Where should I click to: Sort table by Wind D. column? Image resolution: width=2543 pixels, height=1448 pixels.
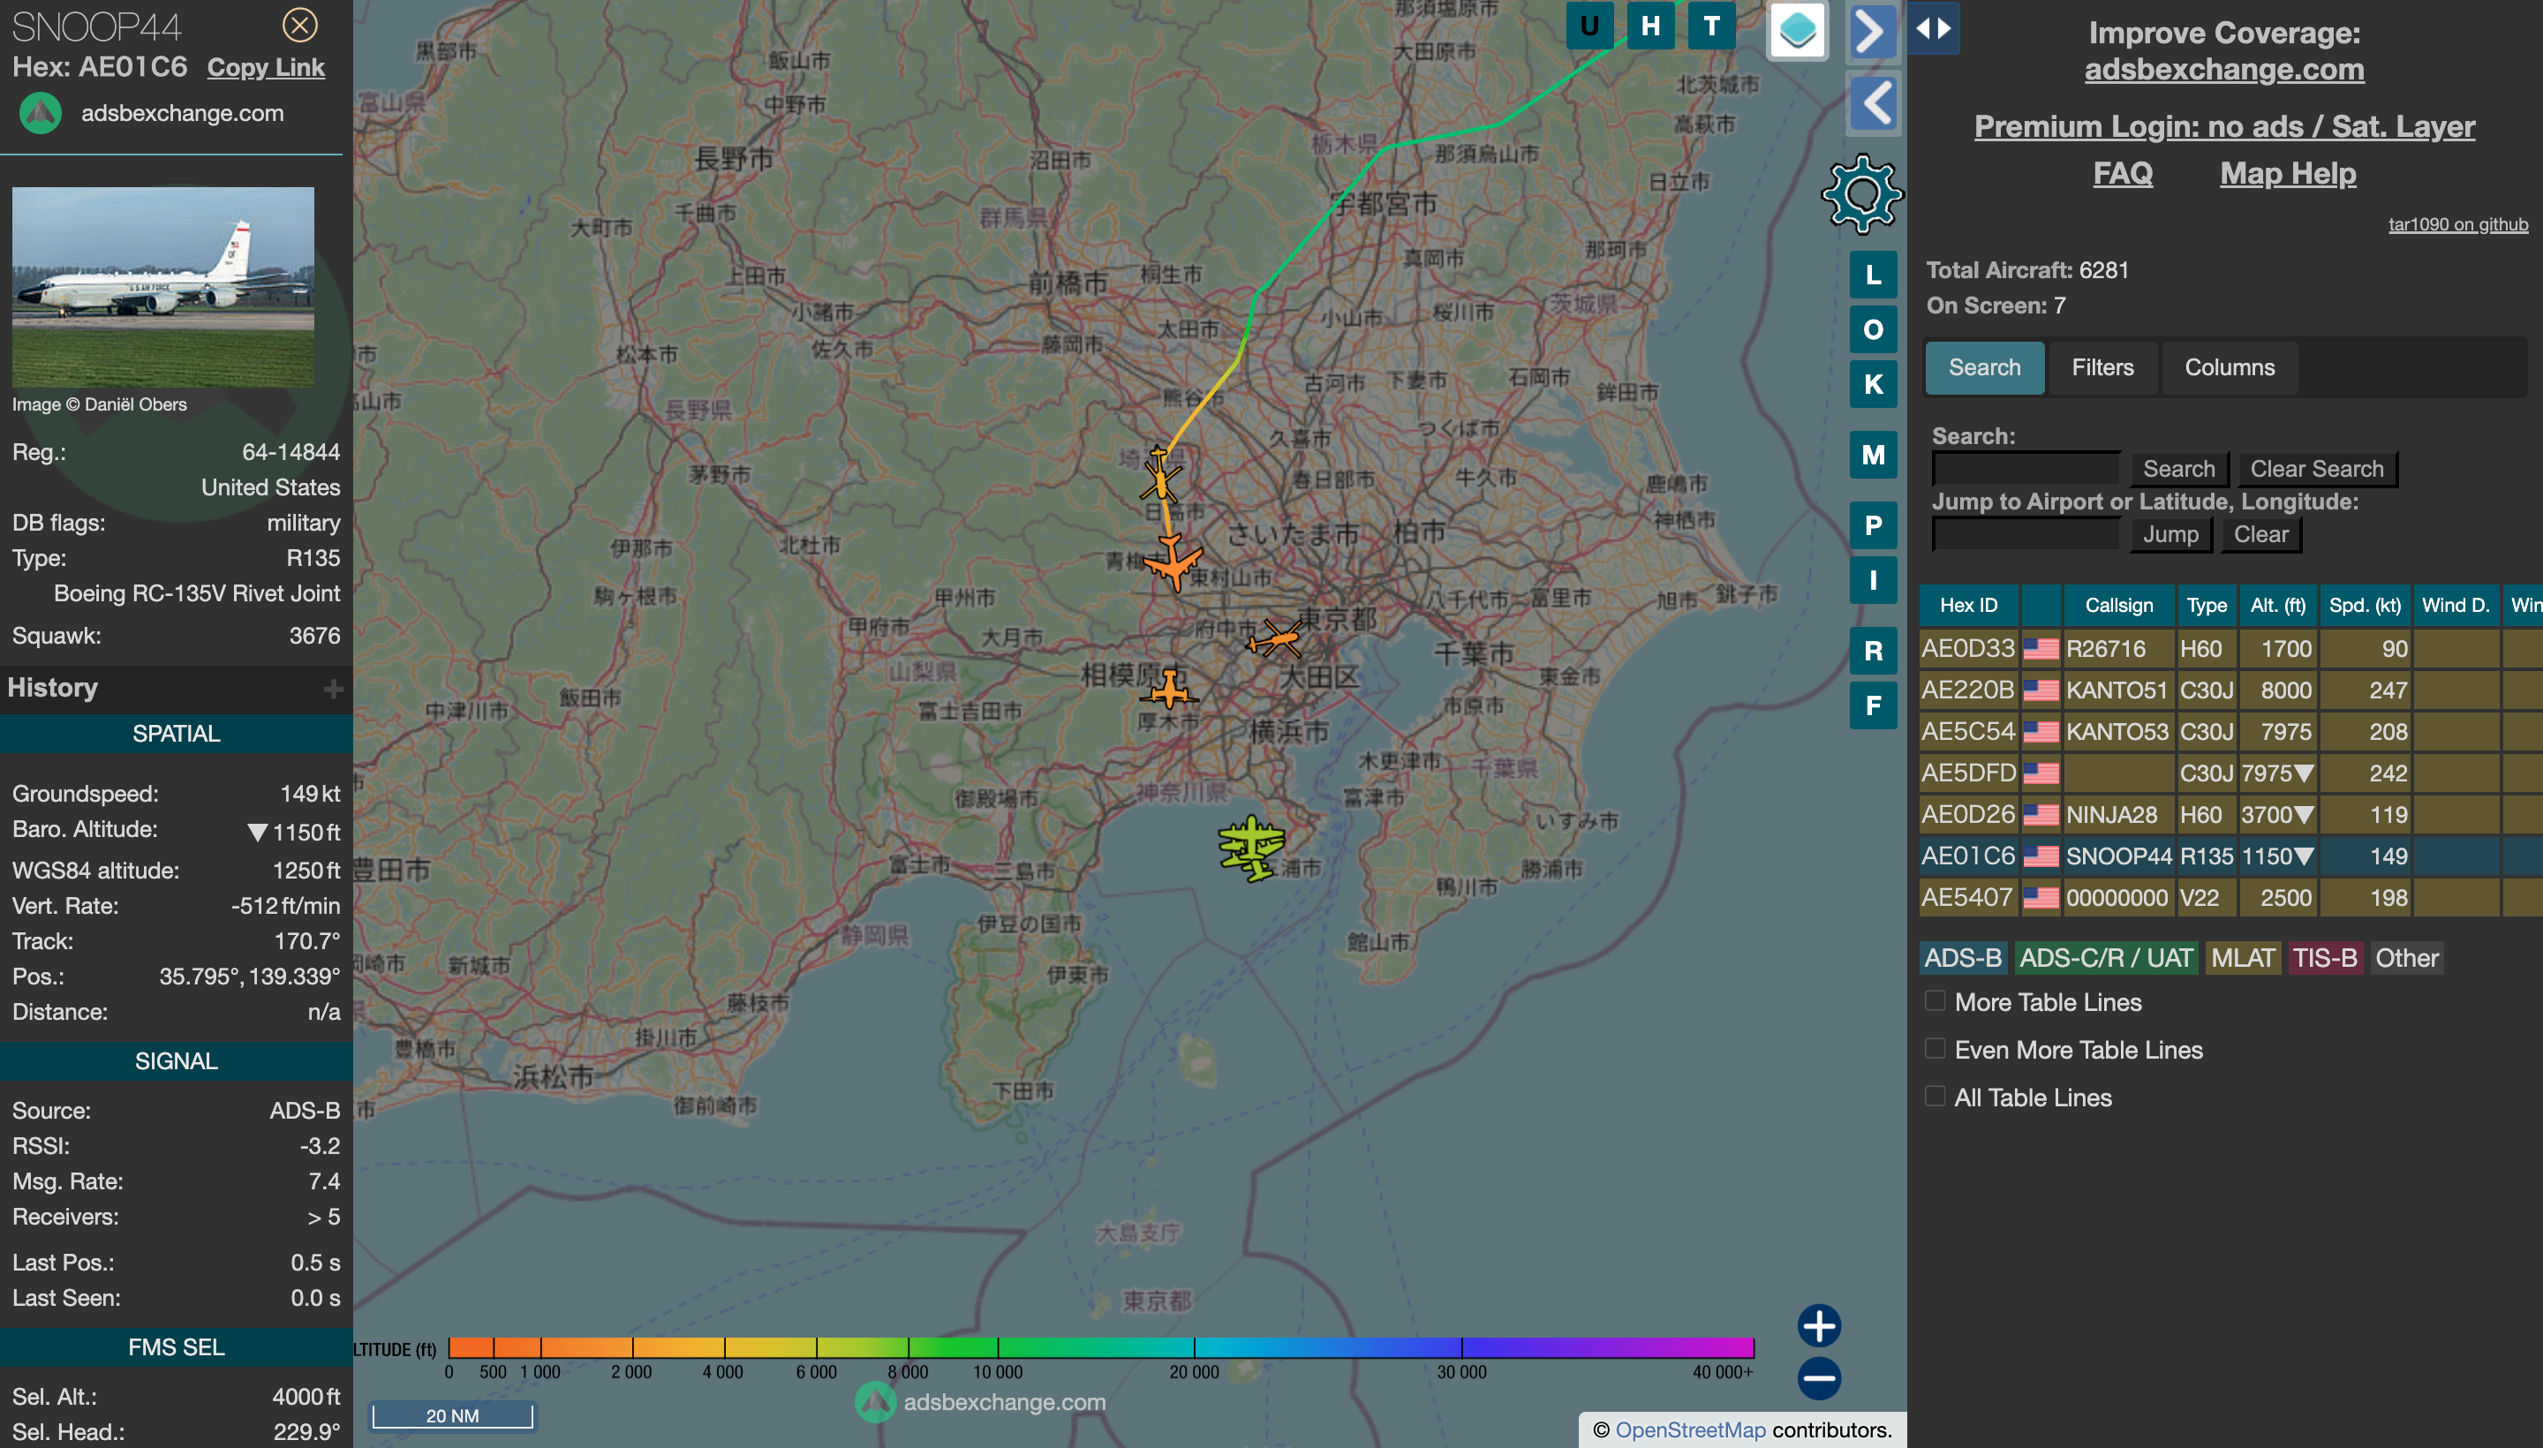2456,606
